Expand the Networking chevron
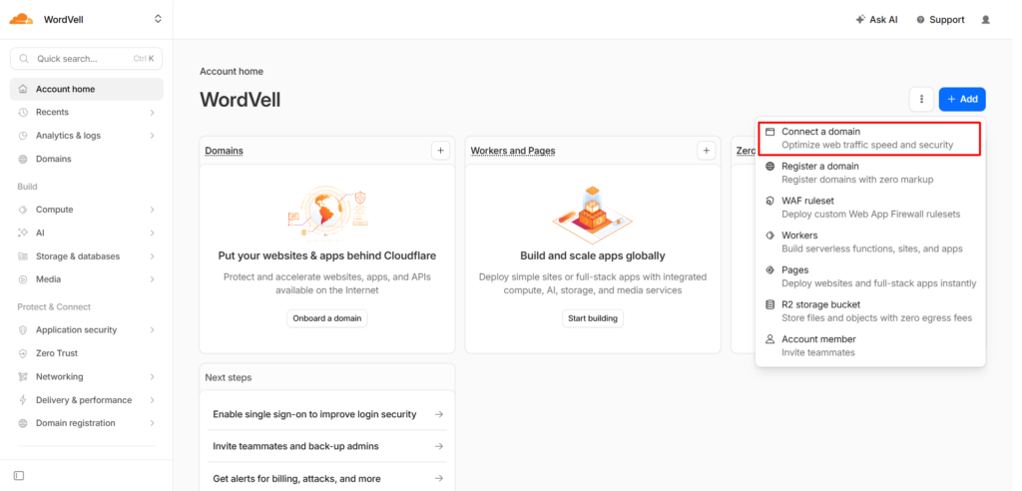This screenshot has width=1022, height=491. 152,377
